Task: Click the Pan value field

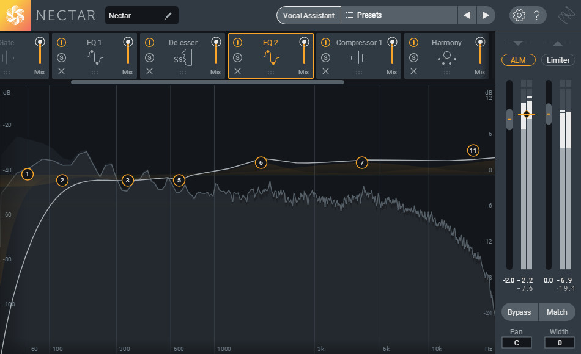Action: [x=517, y=342]
